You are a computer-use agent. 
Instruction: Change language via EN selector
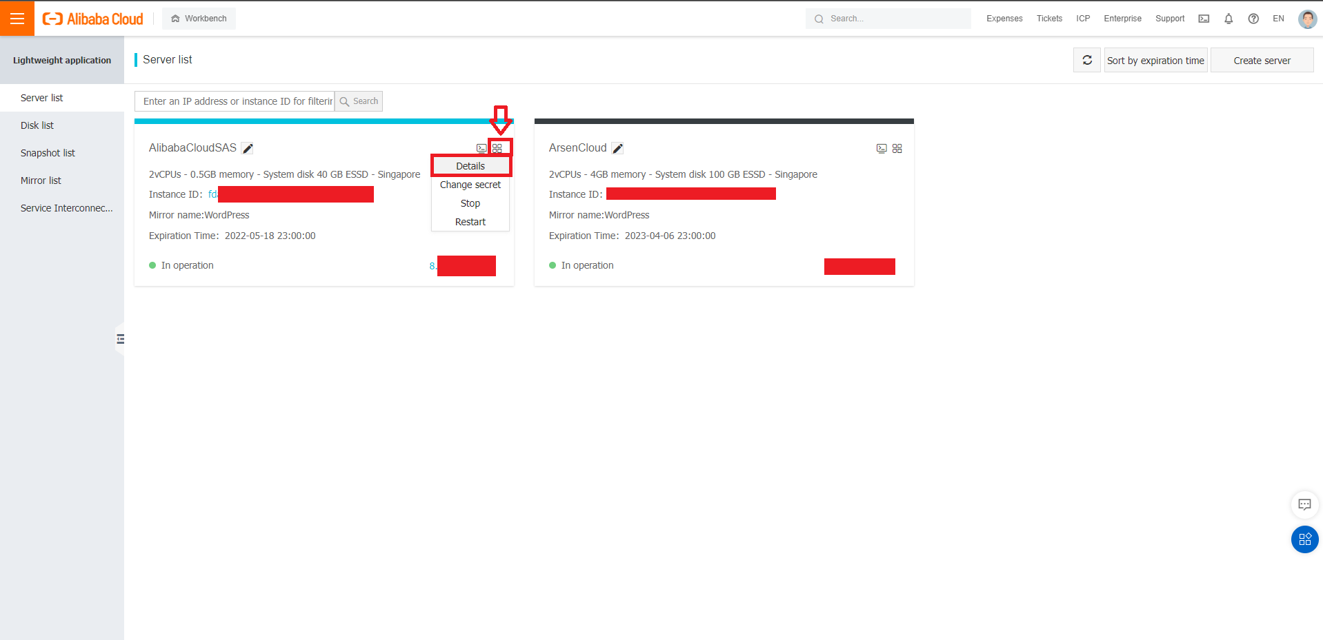tap(1278, 19)
